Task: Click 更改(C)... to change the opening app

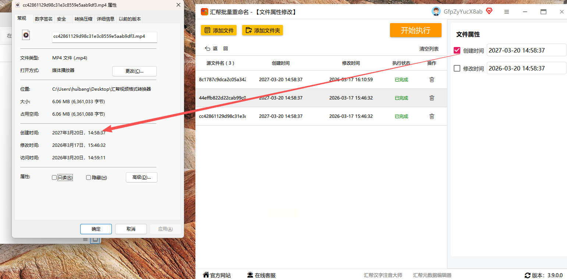Action: coord(134,71)
